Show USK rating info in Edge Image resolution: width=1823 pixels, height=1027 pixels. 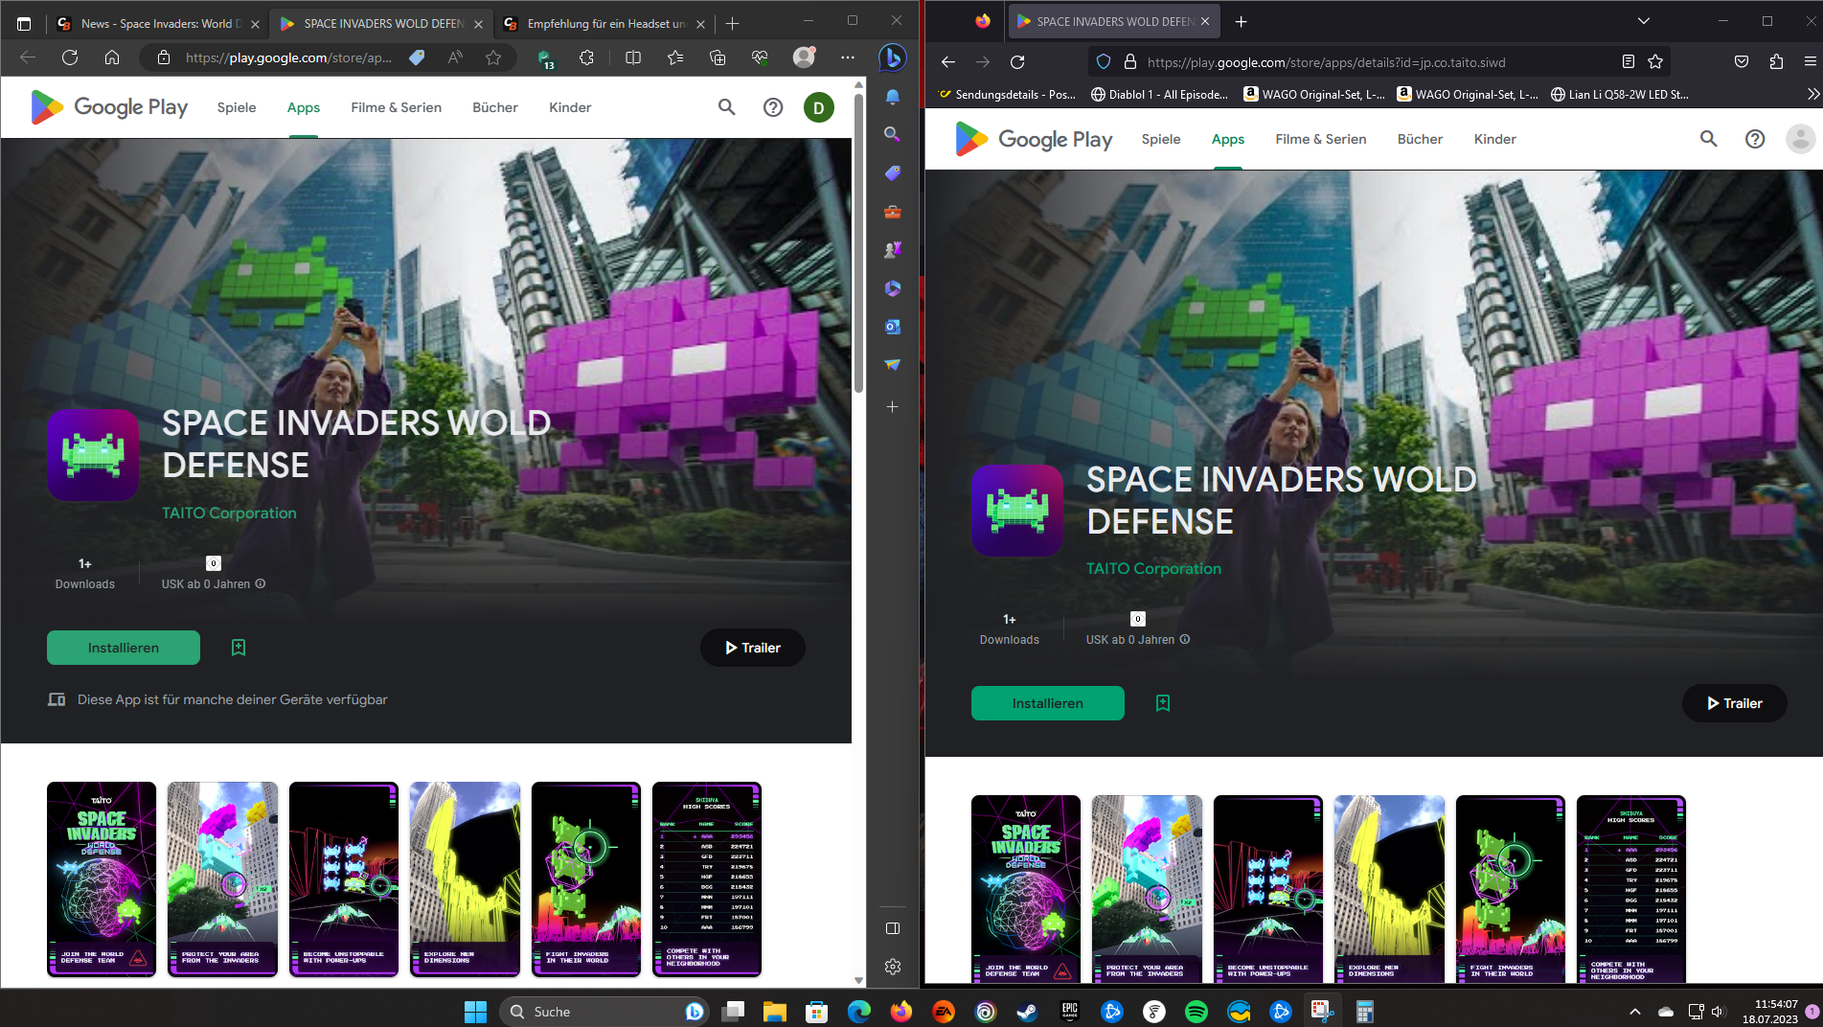tap(261, 583)
